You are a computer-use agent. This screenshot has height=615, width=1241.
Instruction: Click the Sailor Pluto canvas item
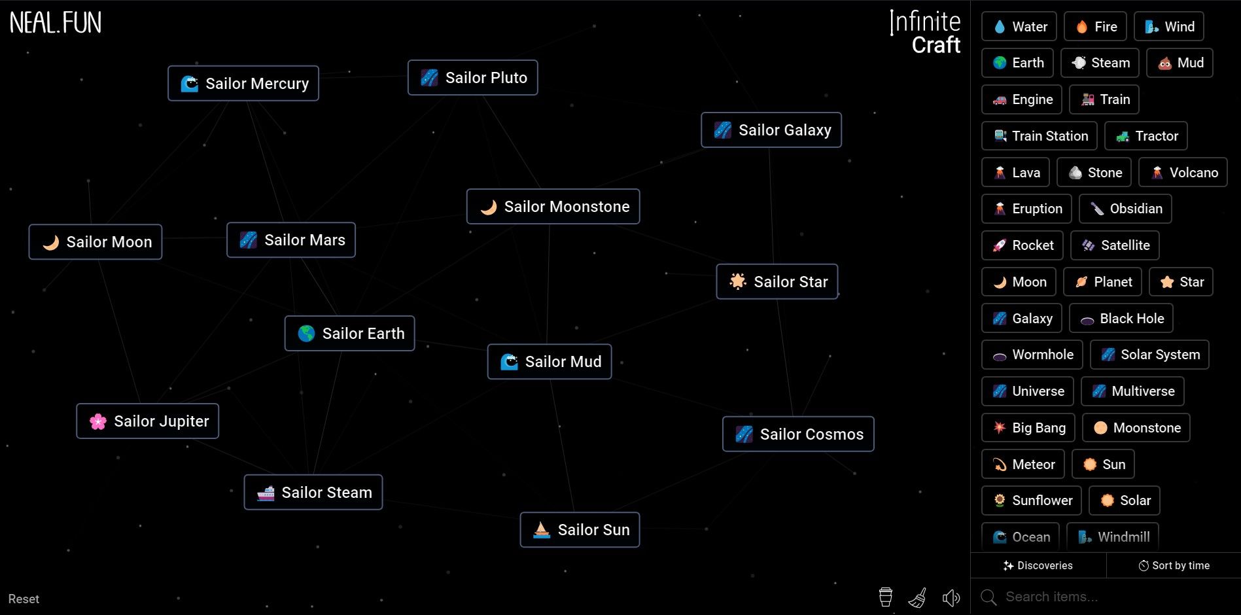coord(473,78)
